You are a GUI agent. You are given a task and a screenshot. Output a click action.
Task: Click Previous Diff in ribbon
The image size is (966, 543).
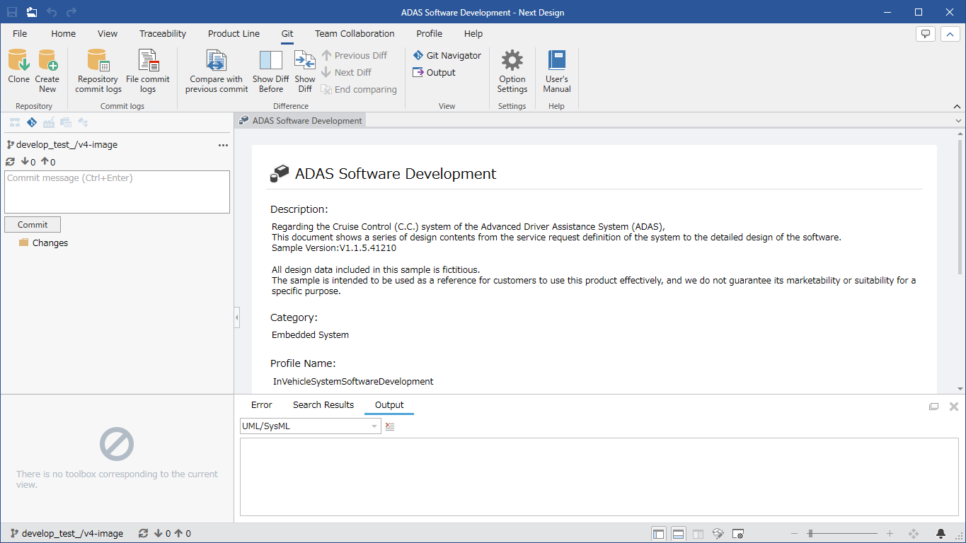pyautogui.click(x=355, y=55)
